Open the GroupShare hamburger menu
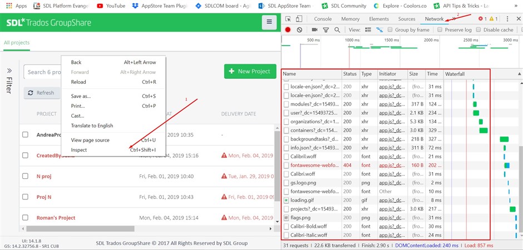The image size is (523, 250). [269, 22]
